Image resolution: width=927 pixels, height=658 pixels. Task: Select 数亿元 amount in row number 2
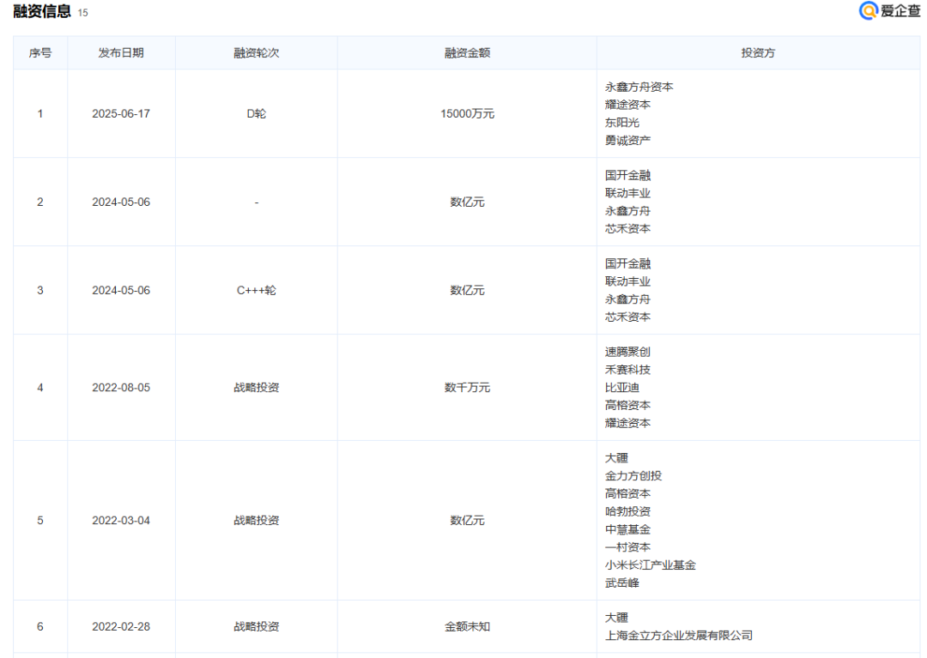[467, 202]
